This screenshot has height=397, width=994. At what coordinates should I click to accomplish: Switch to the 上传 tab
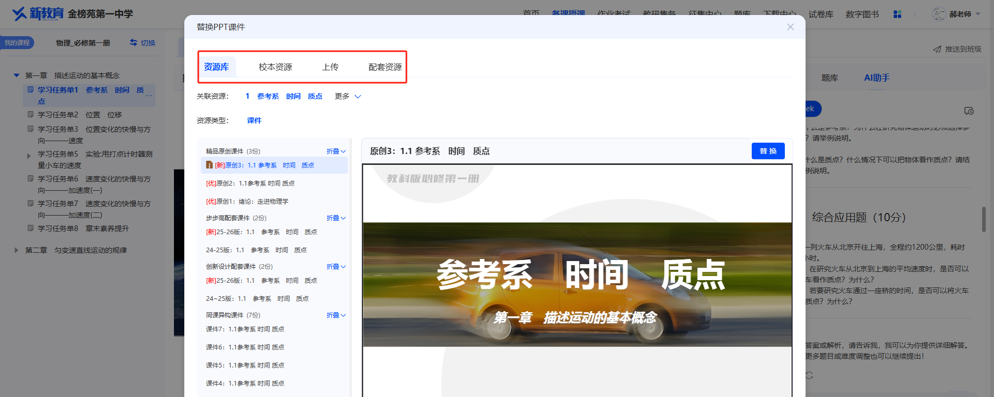pos(330,67)
